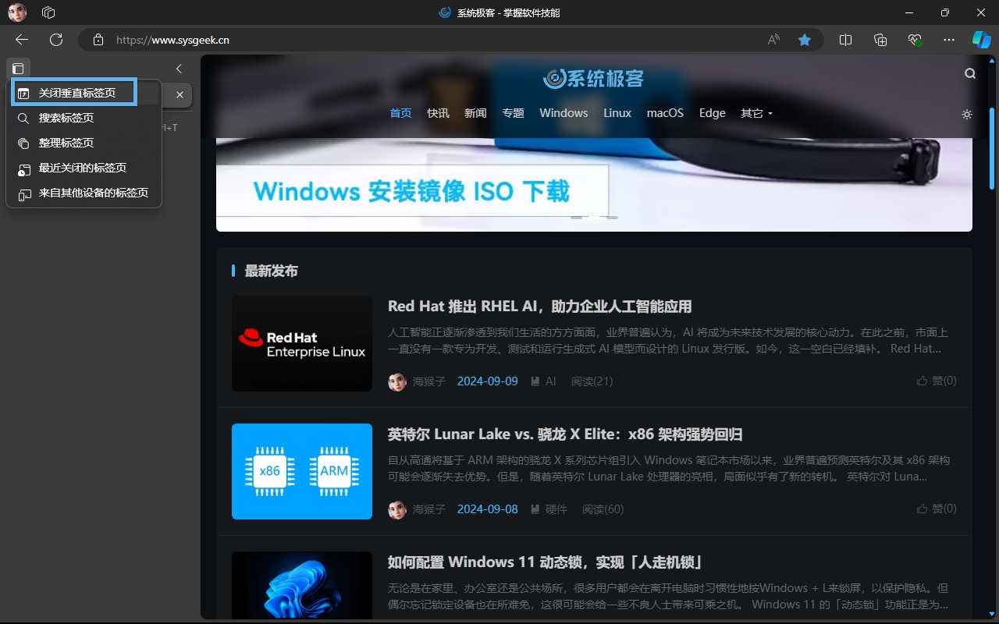Click the 阅读(21) read count
Screen dimensions: 999x624
pyautogui.click(x=592, y=381)
